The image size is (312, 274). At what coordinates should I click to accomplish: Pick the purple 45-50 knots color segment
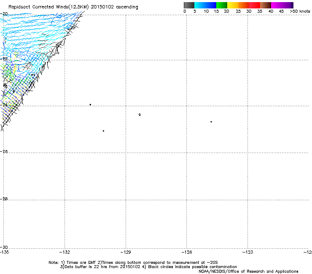click(x=288, y=5)
